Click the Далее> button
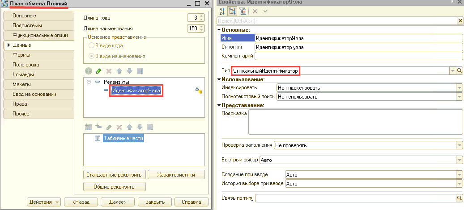Viewport: 464px width, 210px height. point(118,202)
